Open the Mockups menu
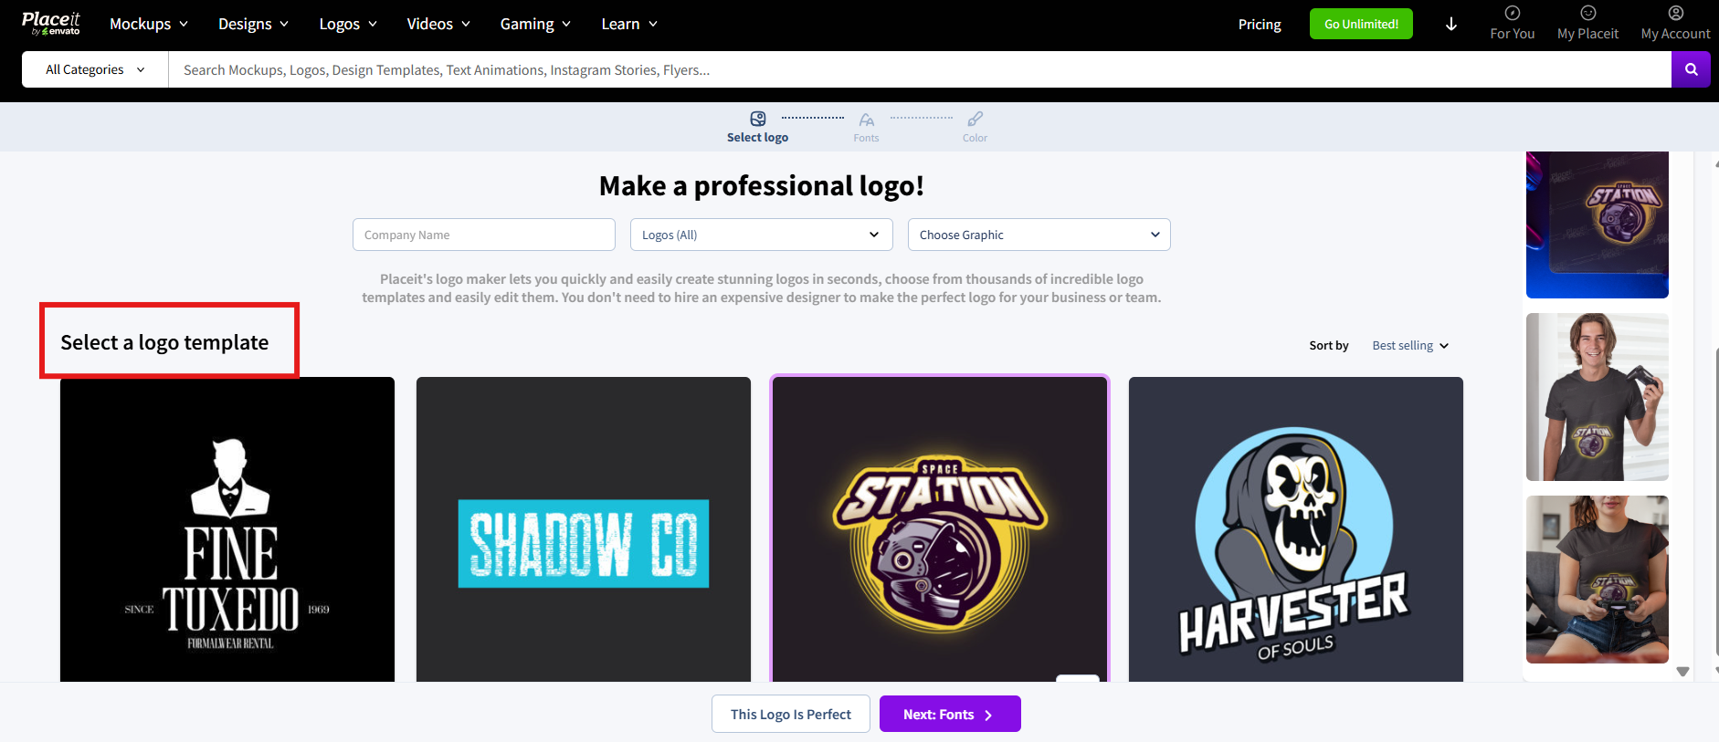Image resolution: width=1719 pixels, height=742 pixels. (x=149, y=24)
